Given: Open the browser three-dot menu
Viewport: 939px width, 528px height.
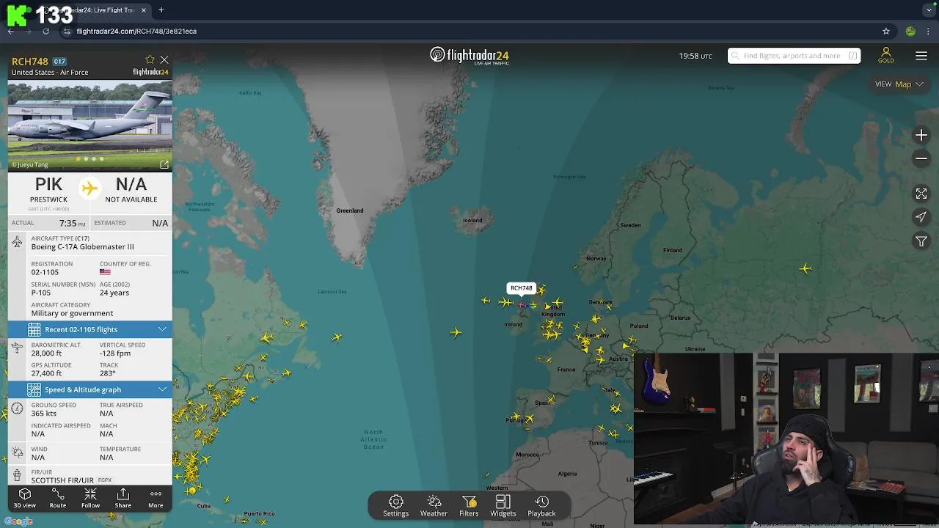Looking at the screenshot, I should (x=928, y=31).
